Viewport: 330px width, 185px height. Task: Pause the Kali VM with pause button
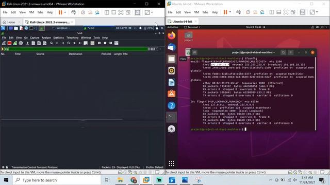[x=60, y=12]
